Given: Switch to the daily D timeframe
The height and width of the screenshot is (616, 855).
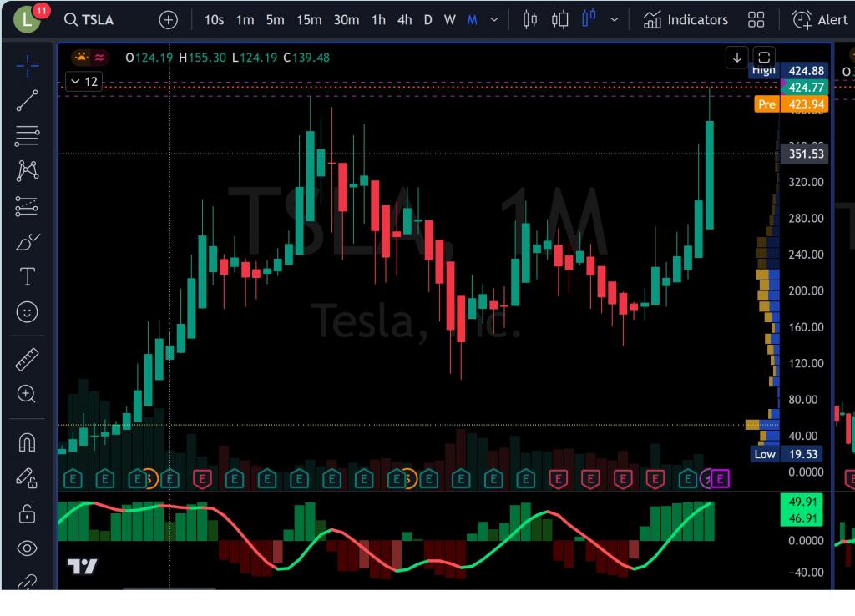Looking at the screenshot, I should (x=428, y=20).
